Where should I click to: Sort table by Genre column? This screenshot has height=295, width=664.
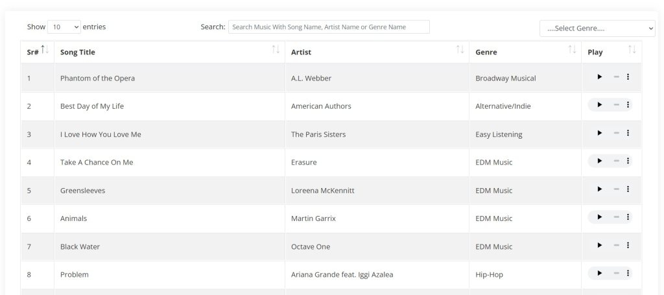click(525, 52)
